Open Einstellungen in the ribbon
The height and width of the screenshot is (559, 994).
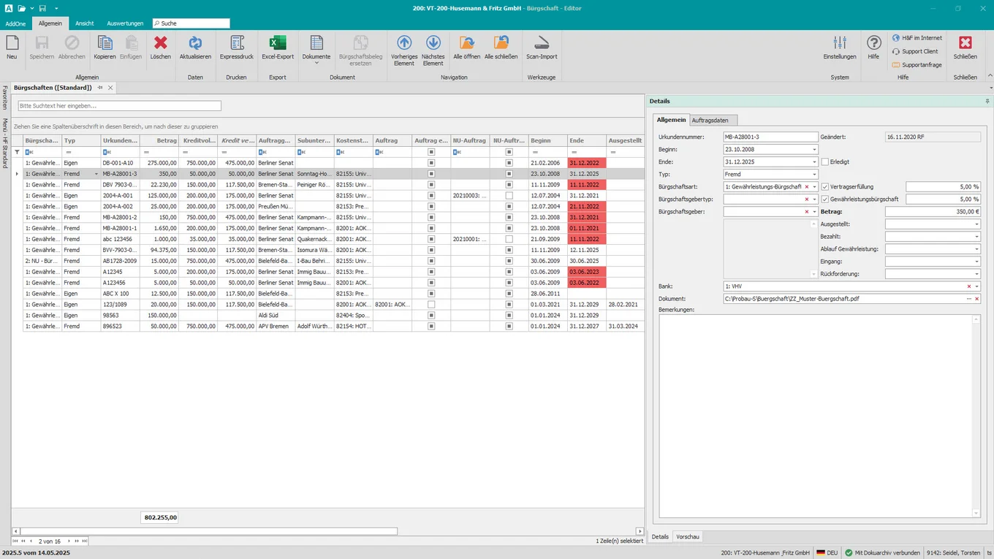point(840,44)
